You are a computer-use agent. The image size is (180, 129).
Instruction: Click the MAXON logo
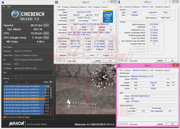pyautogui.click(x=16, y=124)
